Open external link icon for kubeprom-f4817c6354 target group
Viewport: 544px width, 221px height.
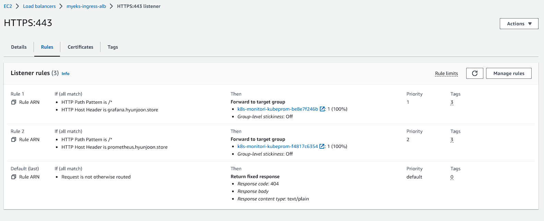pos(322,147)
